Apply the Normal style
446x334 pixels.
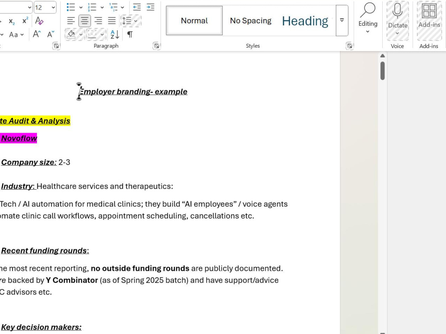coord(194,20)
